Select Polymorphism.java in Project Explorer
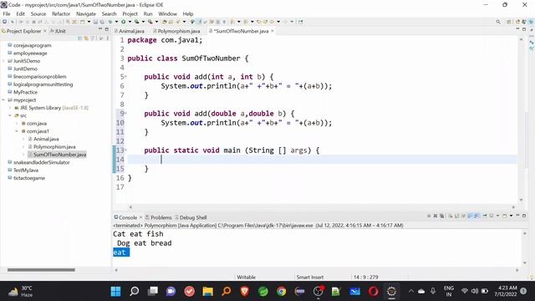The width and height of the screenshot is (535, 301). tap(54, 147)
